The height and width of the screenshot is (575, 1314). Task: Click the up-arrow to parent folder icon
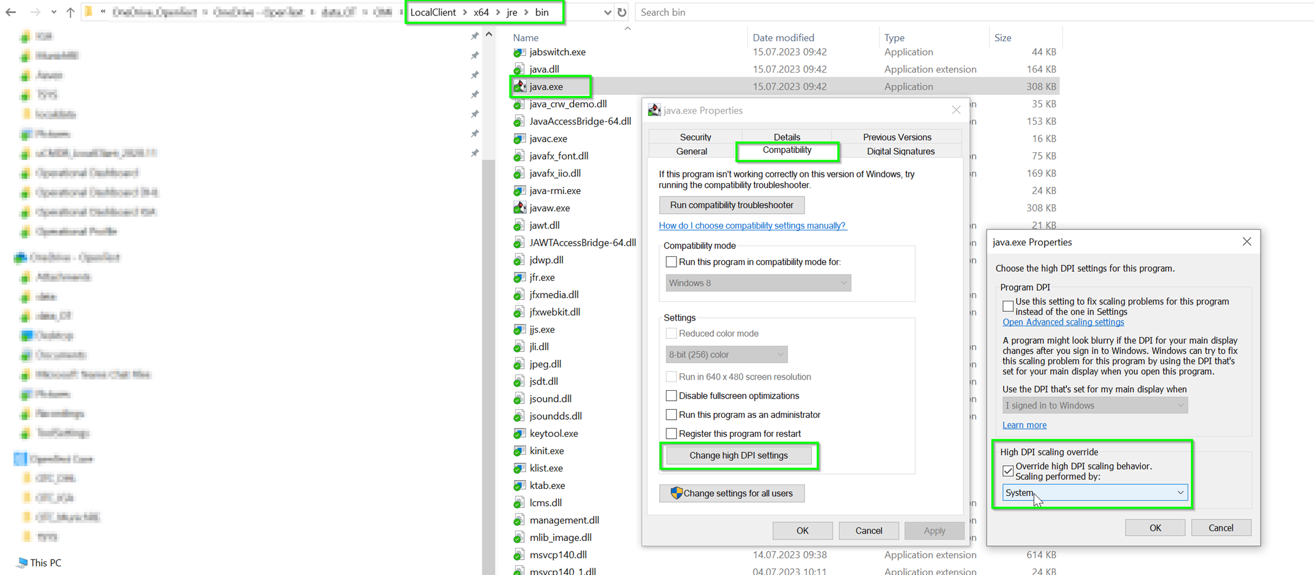[x=71, y=12]
